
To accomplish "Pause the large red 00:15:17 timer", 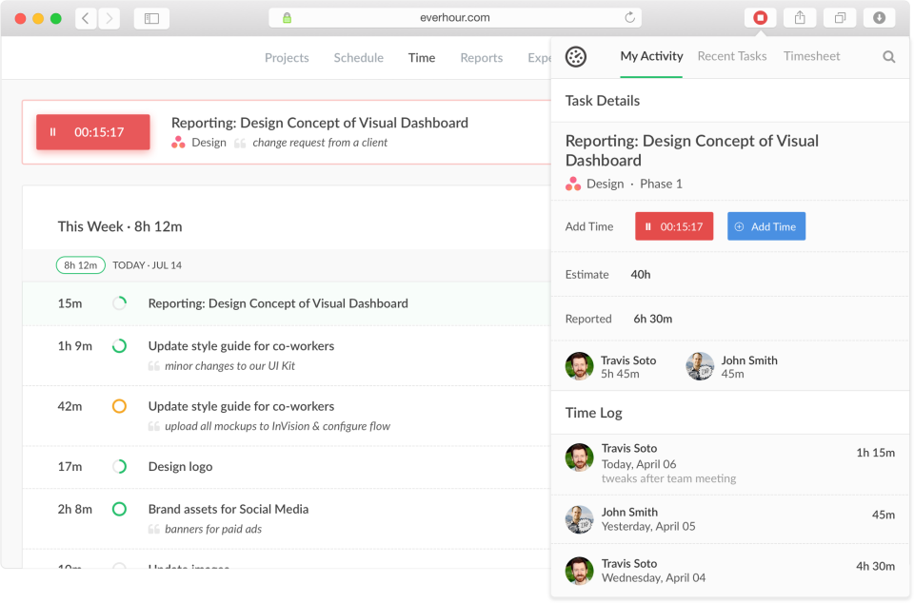I will 93,132.
